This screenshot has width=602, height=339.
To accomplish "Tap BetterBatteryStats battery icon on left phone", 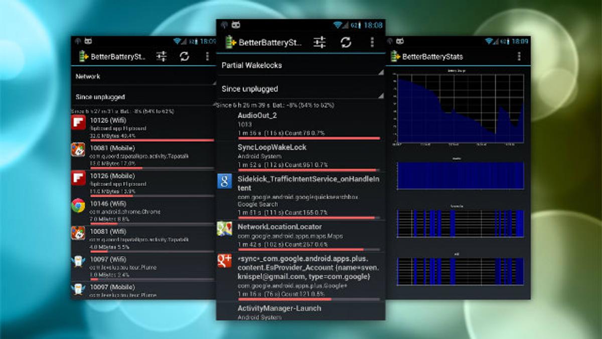I will pos(83,56).
